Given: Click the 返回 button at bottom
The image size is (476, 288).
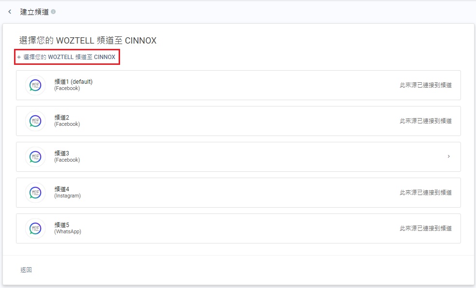Looking at the screenshot, I should click(26, 270).
